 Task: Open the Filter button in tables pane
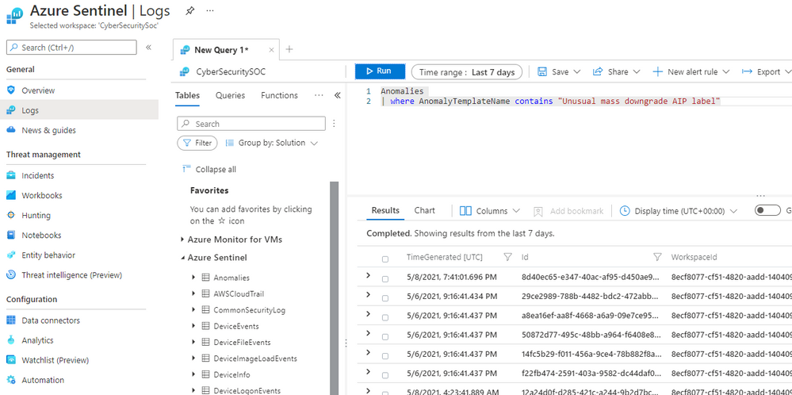coord(197,143)
